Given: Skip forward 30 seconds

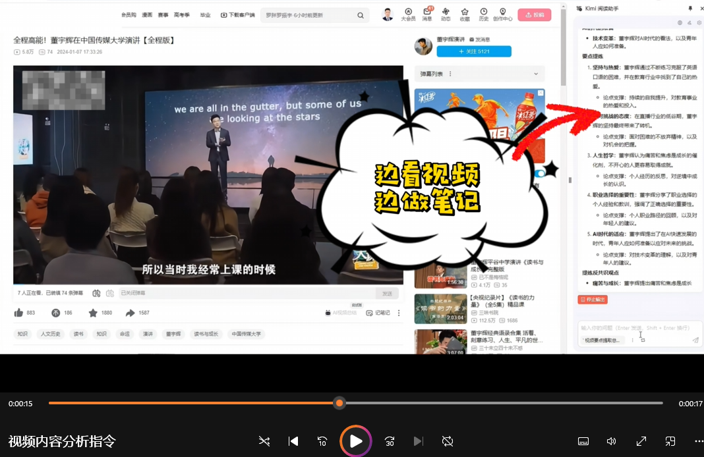Looking at the screenshot, I should pyautogui.click(x=390, y=441).
